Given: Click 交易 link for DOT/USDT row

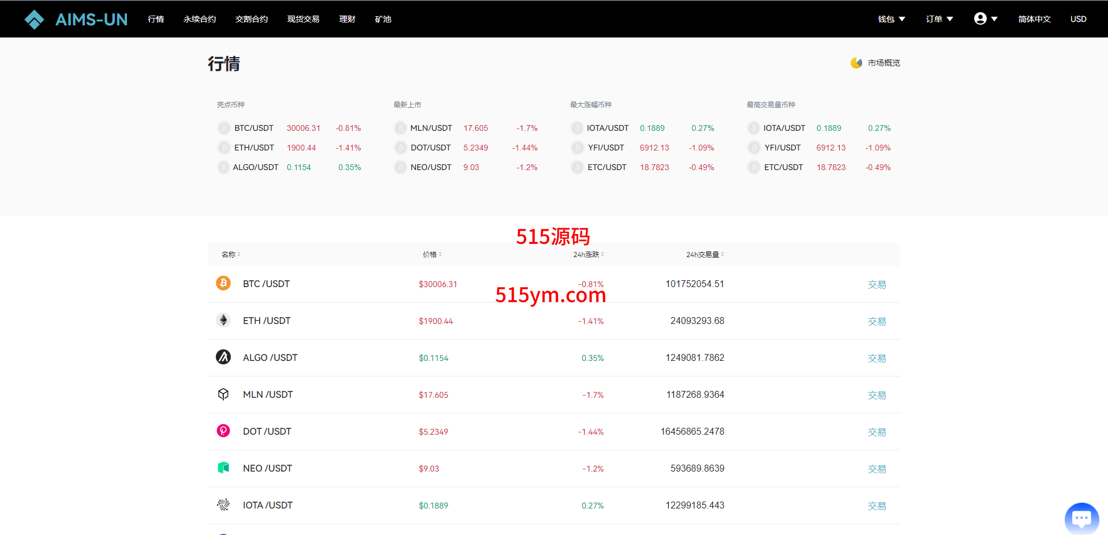Looking at the screenshot, I should pyautogui.click(x=877, y=432).
